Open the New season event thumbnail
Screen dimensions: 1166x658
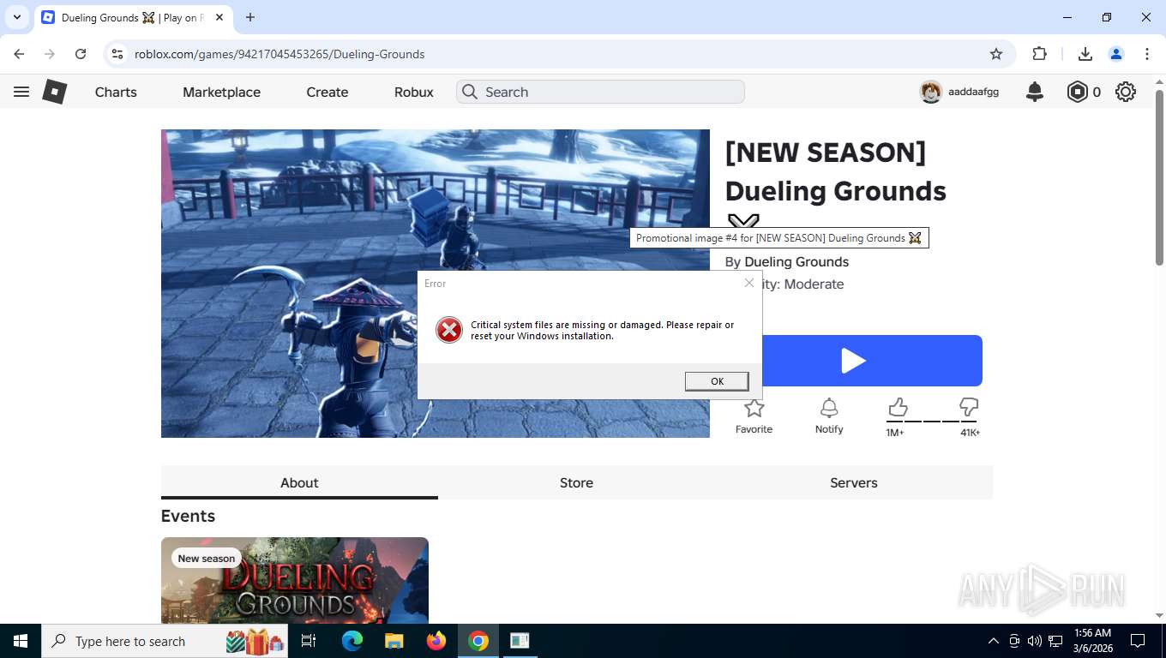point(295,580)
